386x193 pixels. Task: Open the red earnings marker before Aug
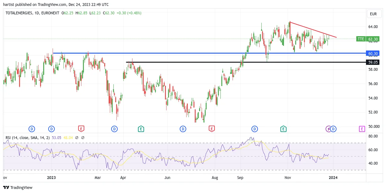pos(212,129)
